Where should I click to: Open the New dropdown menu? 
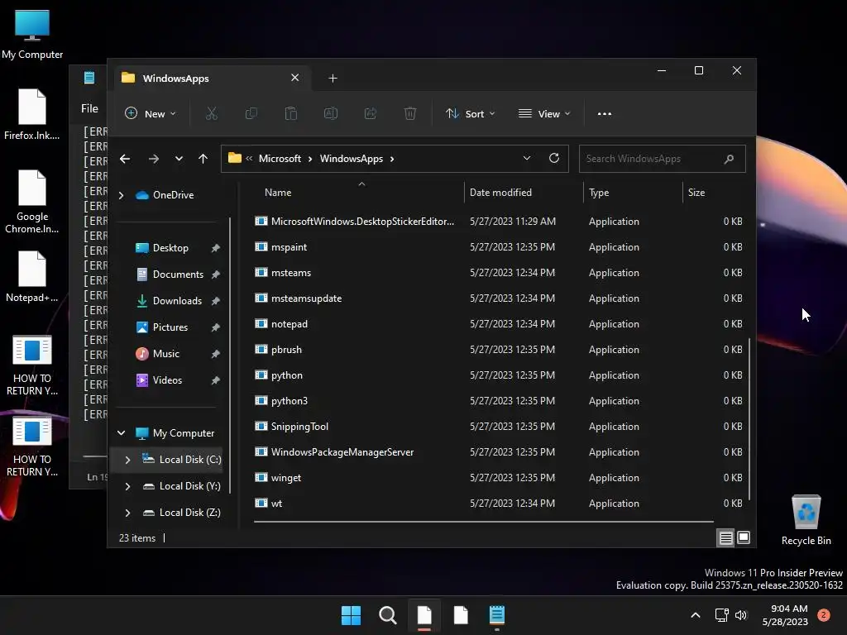point(151,113)
